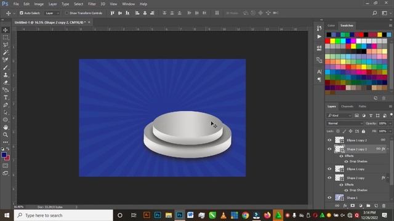
Task: Filter layers by type layers (T icon)
Action: click(371, 115)
